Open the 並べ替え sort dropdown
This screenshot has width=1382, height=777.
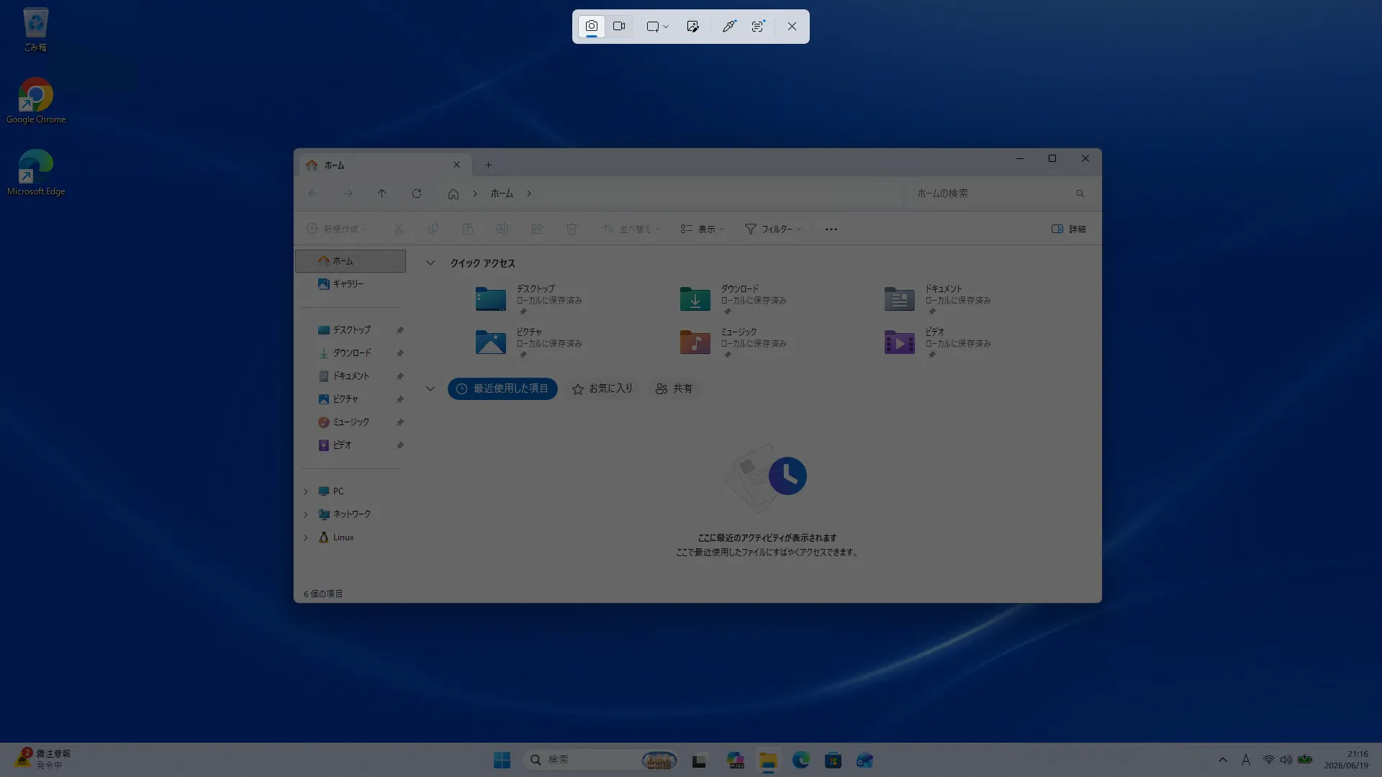click(631, 229)
